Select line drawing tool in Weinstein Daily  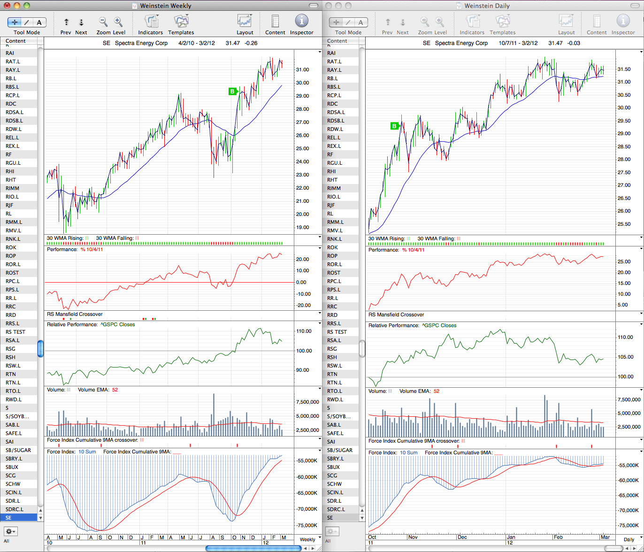click(348, 23)
